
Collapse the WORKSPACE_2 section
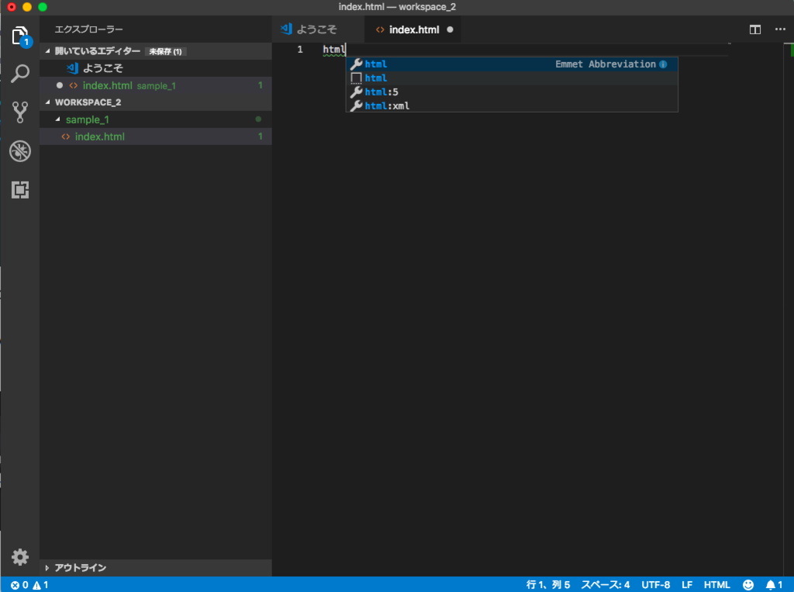pyautogui.click(x=47, y=102)
